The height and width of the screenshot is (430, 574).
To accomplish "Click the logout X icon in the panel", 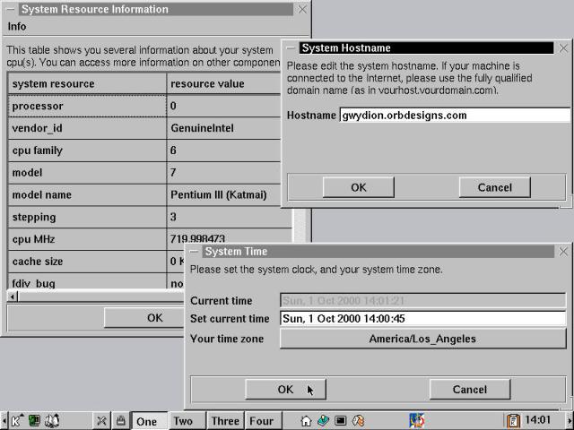I will (x=102, y=420).
